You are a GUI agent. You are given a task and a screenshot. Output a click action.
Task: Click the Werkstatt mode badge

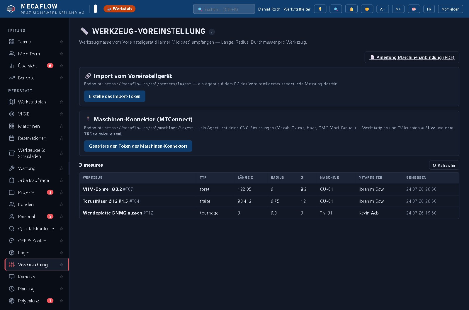(120, 9)
